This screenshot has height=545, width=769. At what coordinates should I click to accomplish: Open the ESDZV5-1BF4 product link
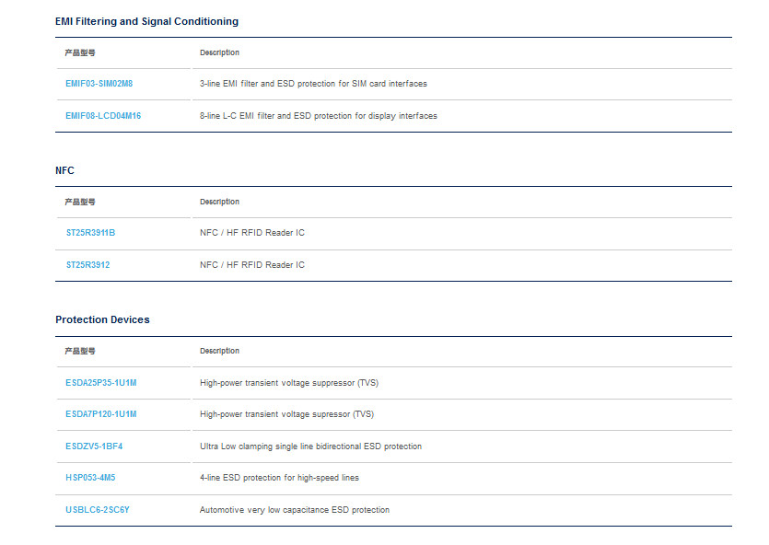pyautogui.click(x=94, y=446)
